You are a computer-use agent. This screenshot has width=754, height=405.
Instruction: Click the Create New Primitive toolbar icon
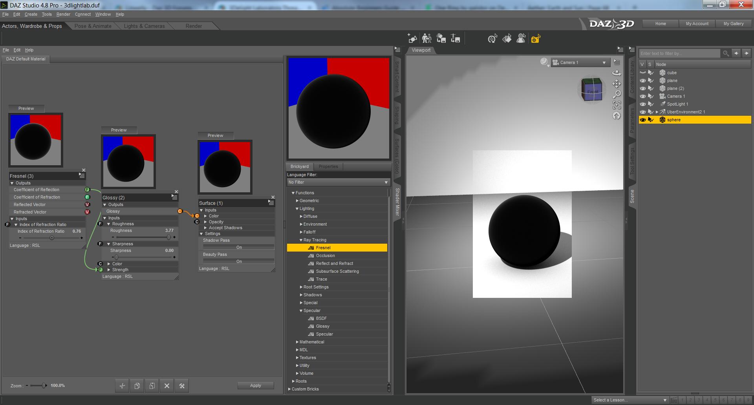coord(412,38)
